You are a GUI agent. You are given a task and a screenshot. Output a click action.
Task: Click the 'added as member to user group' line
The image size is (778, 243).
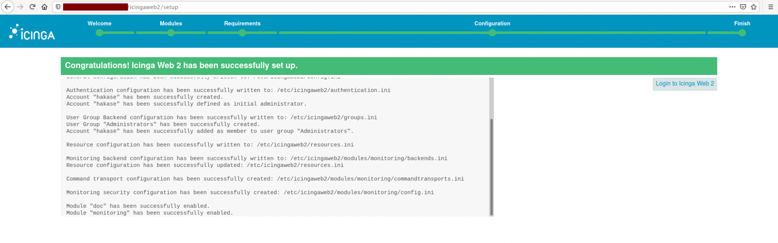point(210,131)
